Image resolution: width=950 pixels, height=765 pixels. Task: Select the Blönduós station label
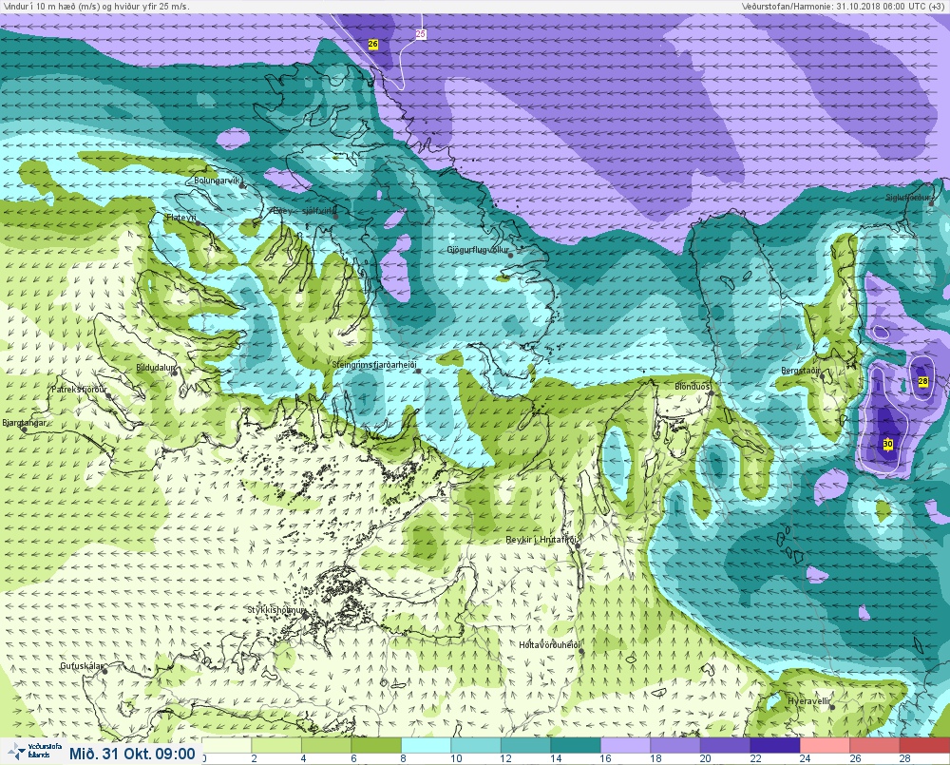(693, 386)
